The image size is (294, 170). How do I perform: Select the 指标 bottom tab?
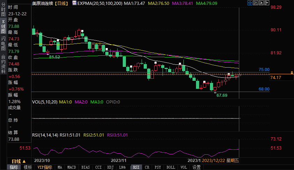coord(14,167)
